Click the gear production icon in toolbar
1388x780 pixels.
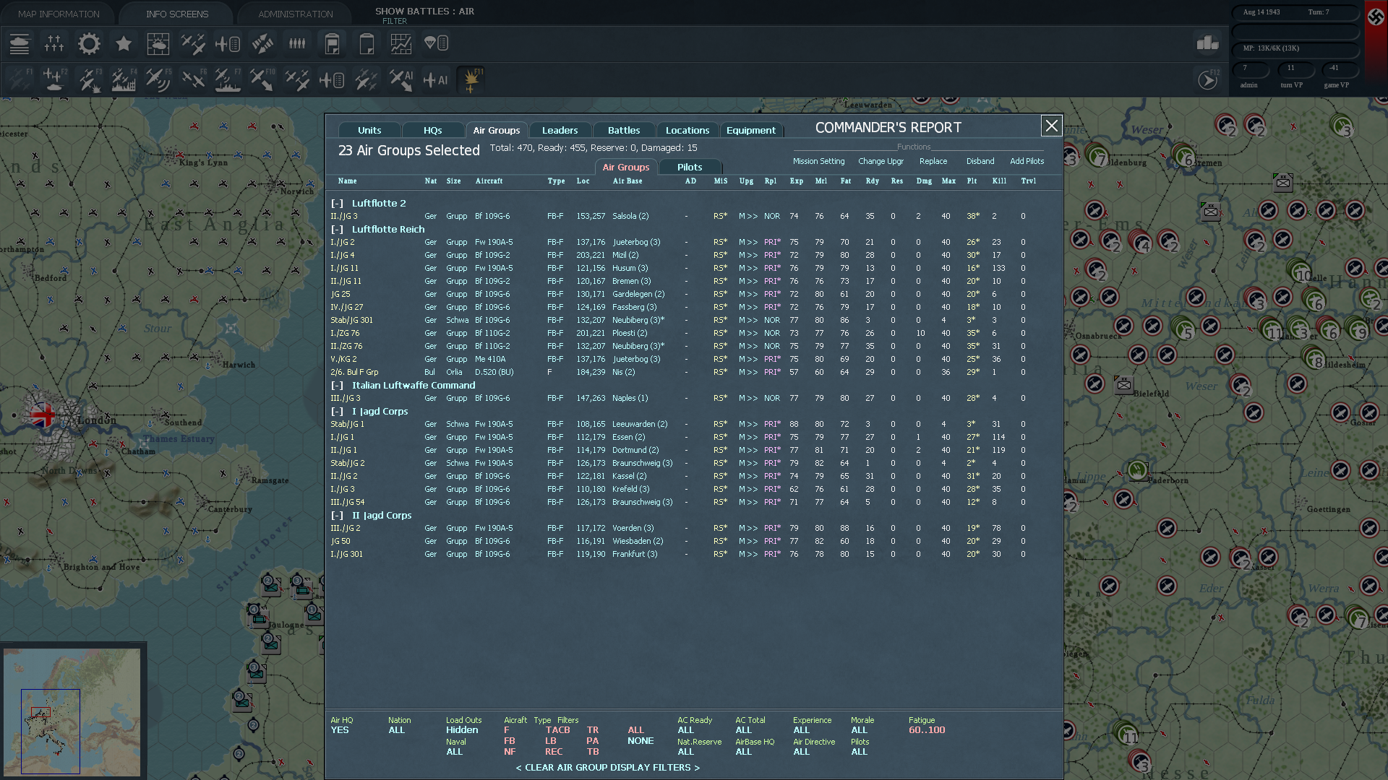[x=89, y=44]
